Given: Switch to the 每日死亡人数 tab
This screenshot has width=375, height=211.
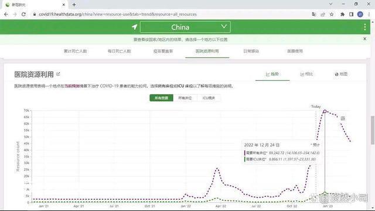Looking at the screenshot, I should 120,51.
